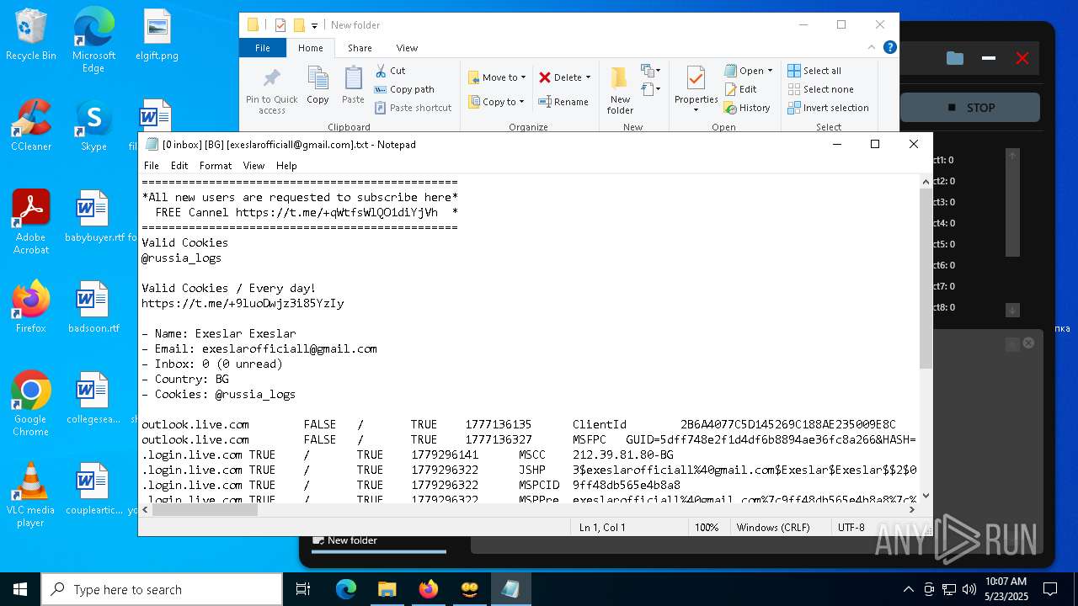The width and height of the screenshot is (1078, 606).
Task: Click Select none in the ribbon
Action: (x=820, y=89)
